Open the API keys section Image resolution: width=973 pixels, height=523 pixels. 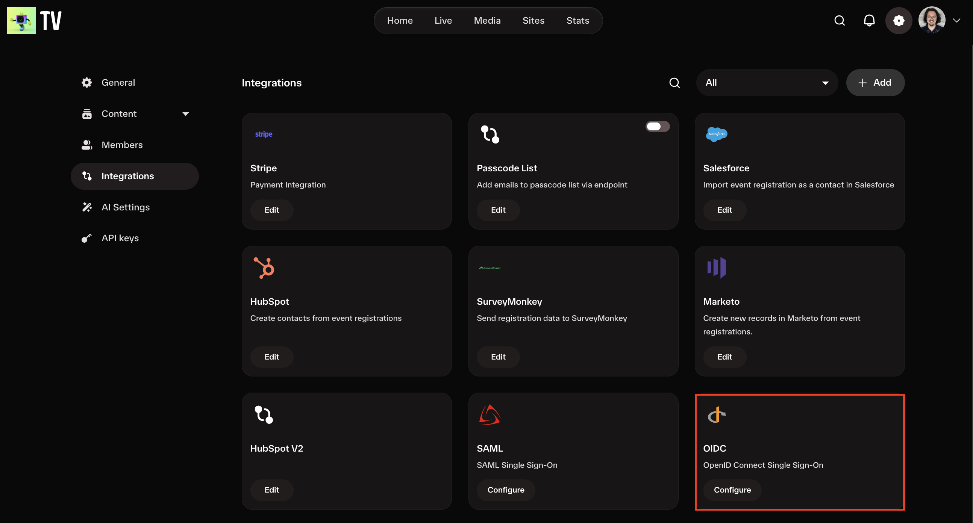135,238
